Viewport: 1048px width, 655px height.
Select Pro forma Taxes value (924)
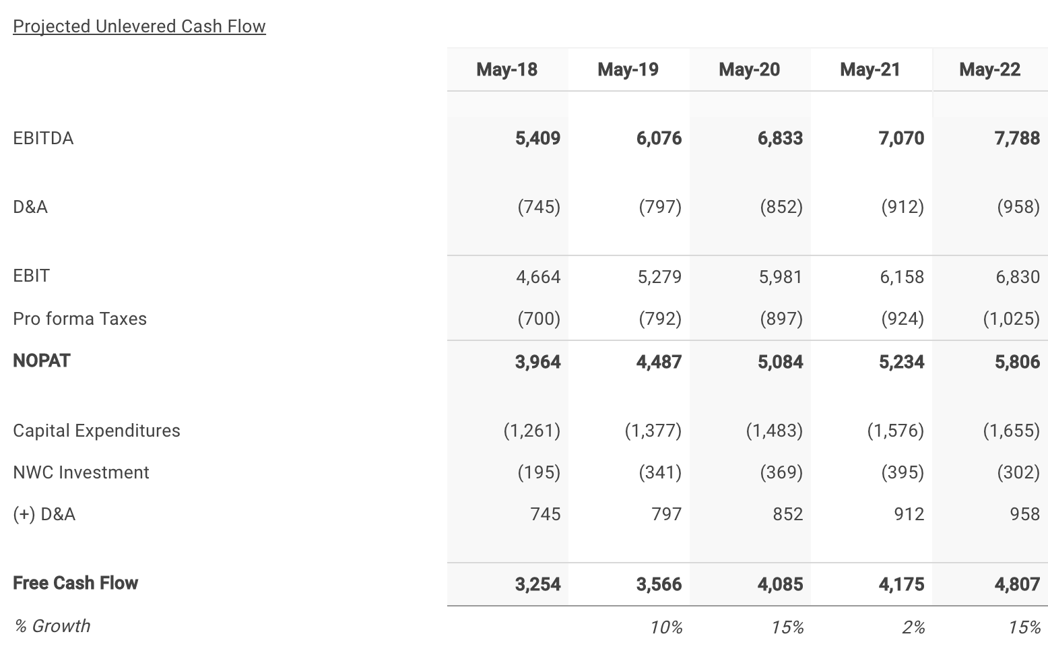[903, 319]
